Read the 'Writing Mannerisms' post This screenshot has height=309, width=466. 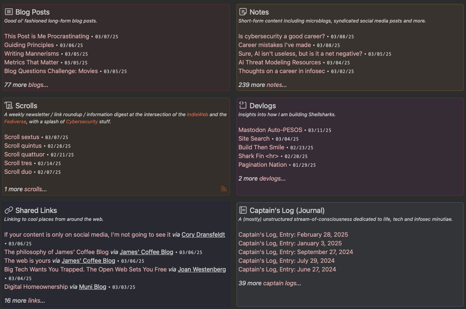click(x=32, y=53)
